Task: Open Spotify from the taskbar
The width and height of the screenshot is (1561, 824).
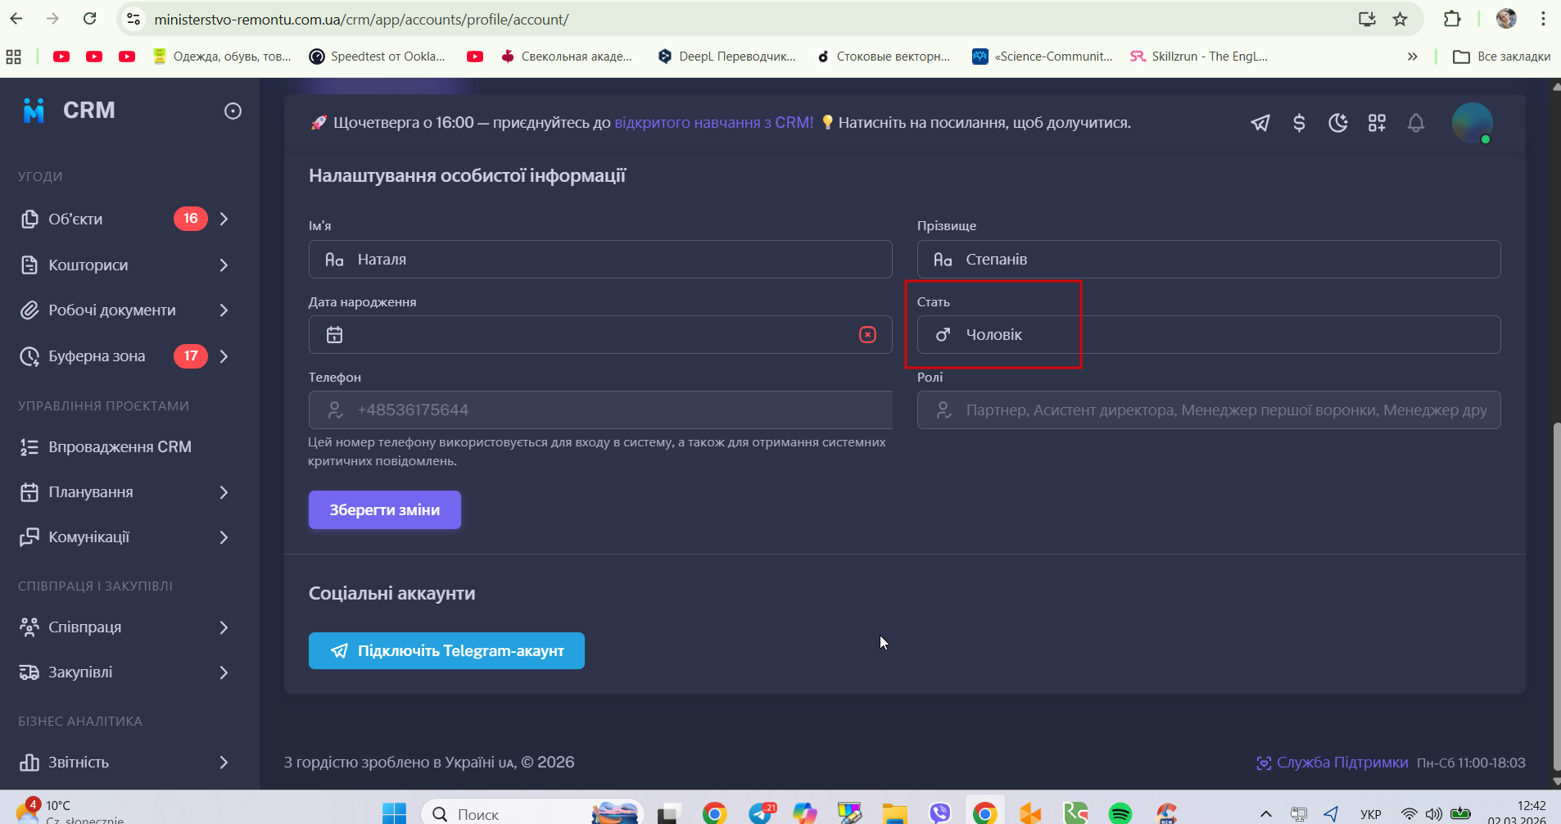Action: pyautogui.click(x=1120, y=813)
